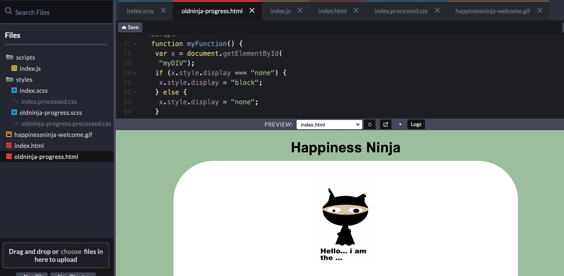Expand the styles folder label
Screen dimensions: 564x276
click(x=24, y=80)
